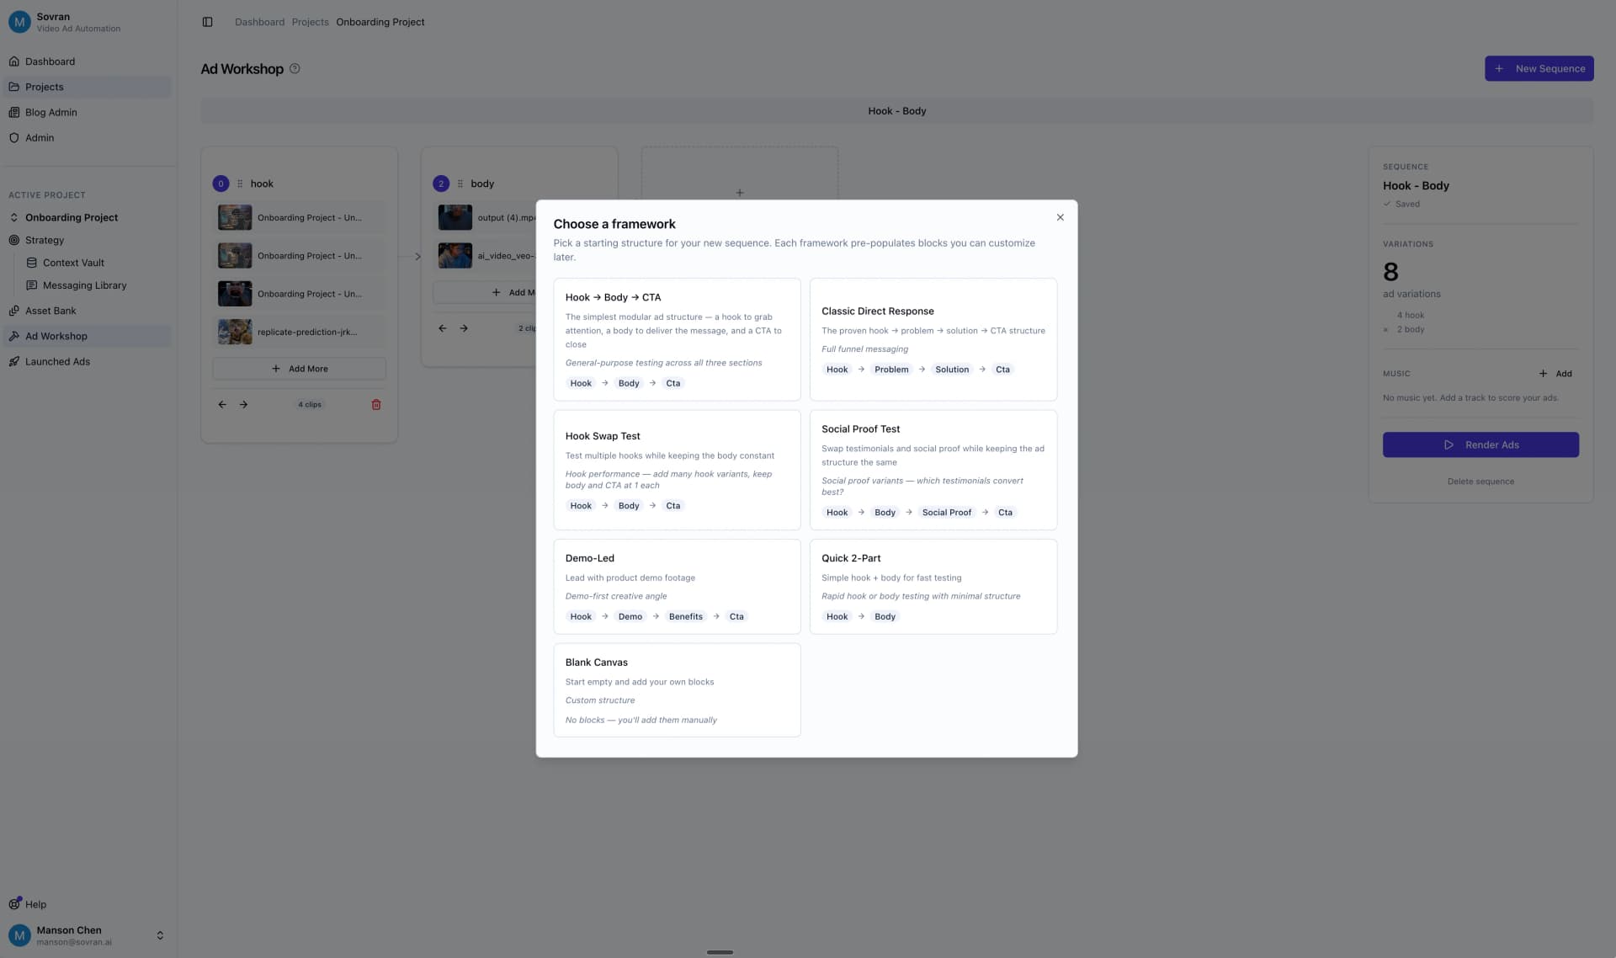Open Blog Admin via the book icon
The height and width of the screenshot is (958, 1616).
(13, 111)
